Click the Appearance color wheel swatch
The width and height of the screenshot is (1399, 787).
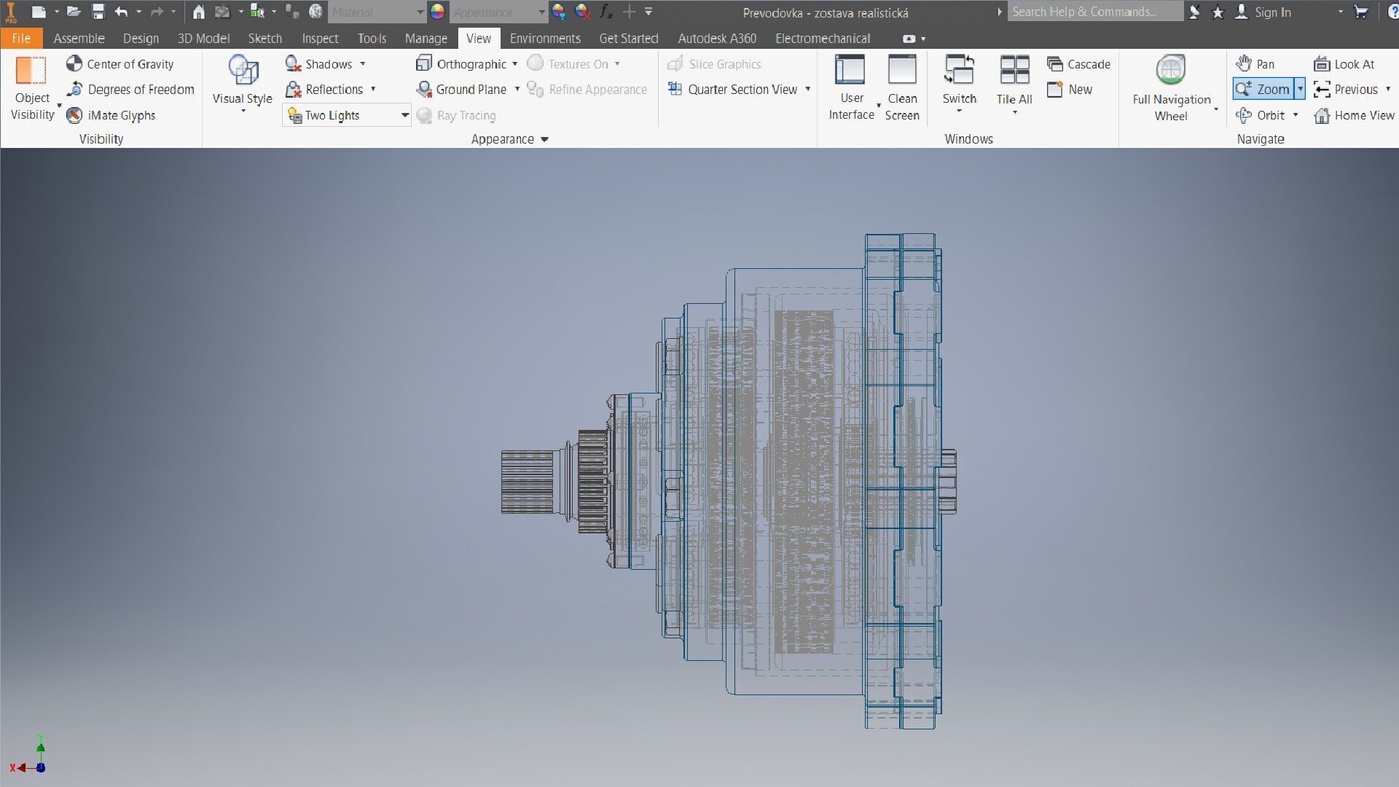click(x=437, y=12)
